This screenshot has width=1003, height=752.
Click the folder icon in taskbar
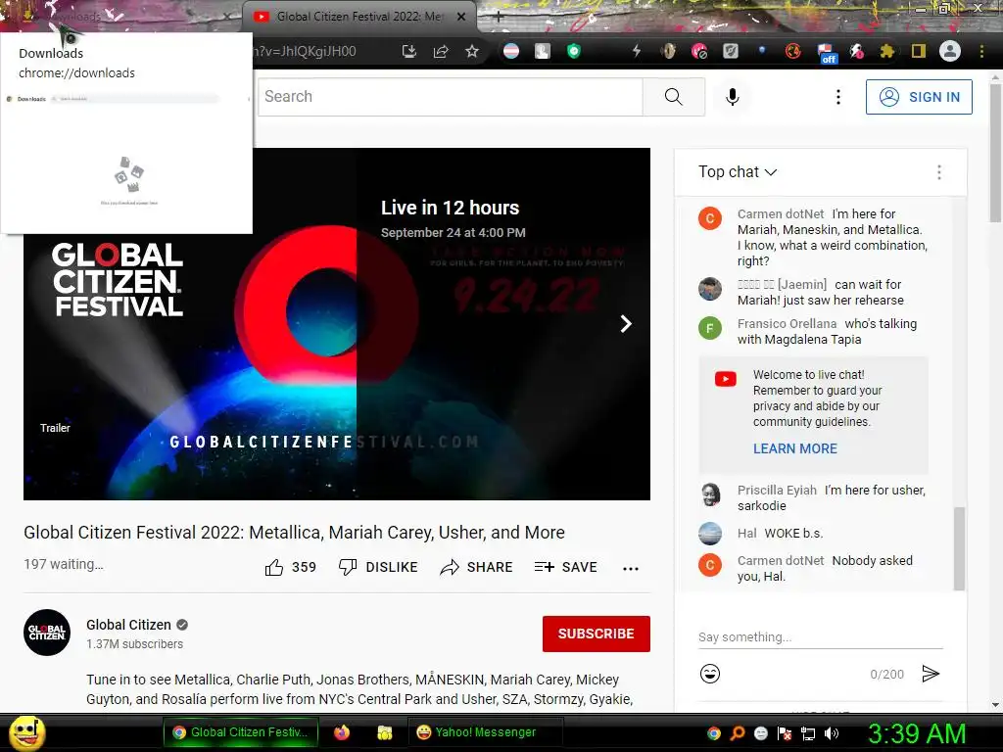pos(384,732)
